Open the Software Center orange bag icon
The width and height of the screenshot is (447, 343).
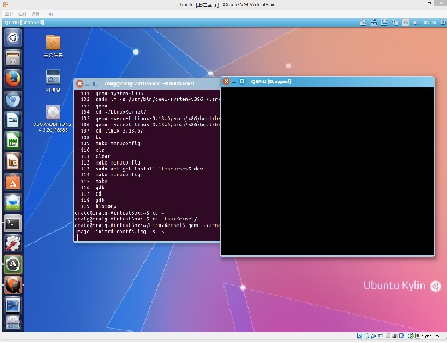pos(13,182)
